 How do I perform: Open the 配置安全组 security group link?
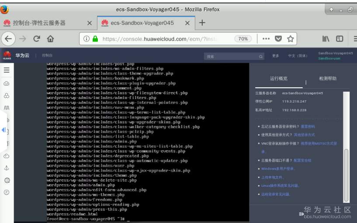pos(302,161)
